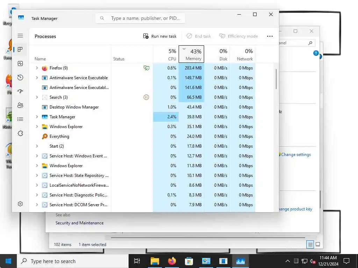Switch to large icons view in File Explorer

317,244
